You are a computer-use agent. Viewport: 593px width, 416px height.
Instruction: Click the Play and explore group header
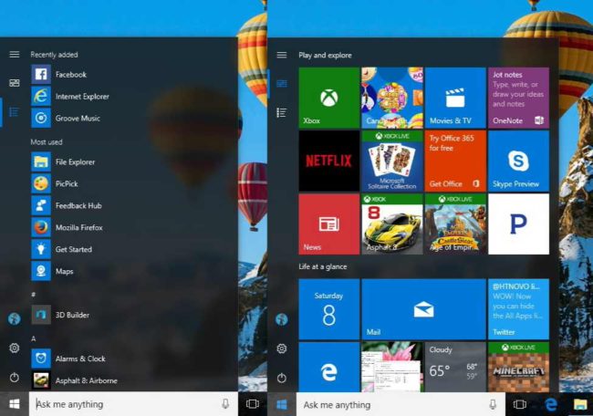coord(325,56)
